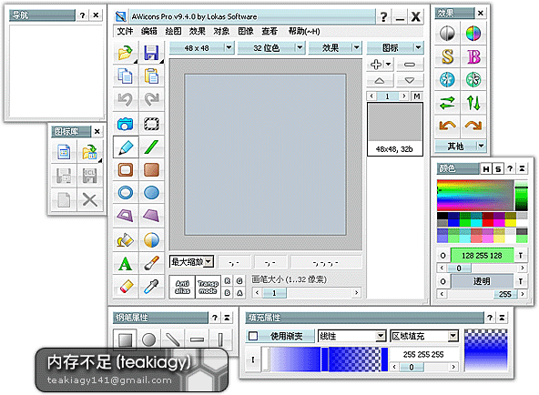Expand the 其他 dropdown in effects panel
The width and height of the screenshot is (539, 395).
(x=461, y=147)
